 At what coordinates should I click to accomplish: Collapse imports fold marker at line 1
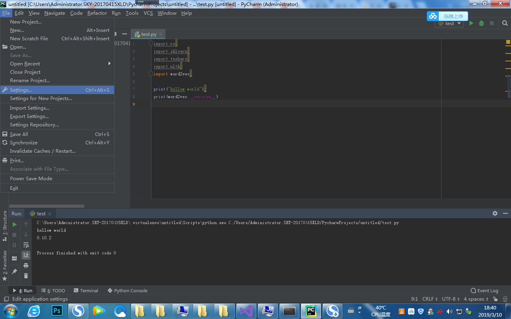(151, 43)
